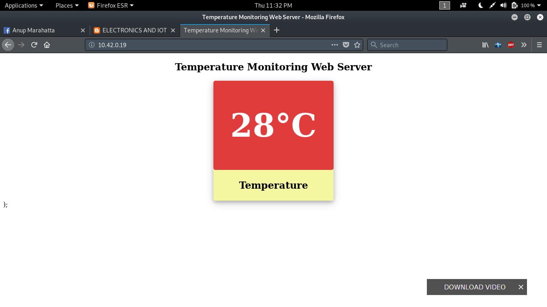Click the volume icon in the system tray

(503, 5)
